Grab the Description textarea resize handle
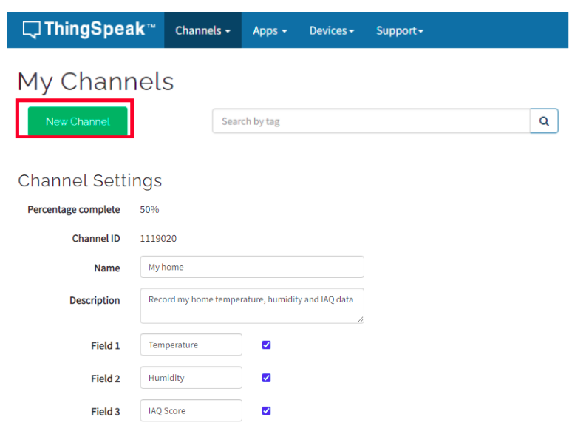Image resolution: width=586 pixels, height=448 pixels. click(x=360, y=319)
